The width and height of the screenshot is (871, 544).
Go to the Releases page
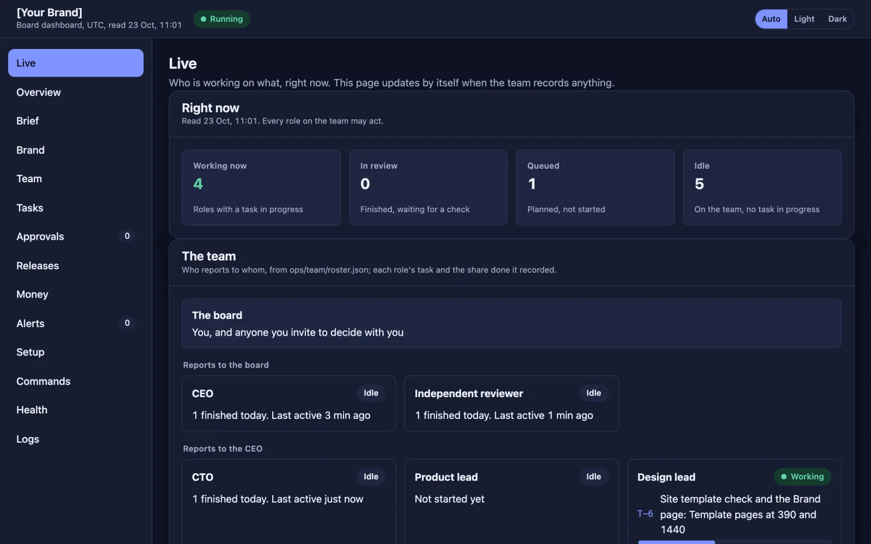(76, 265)
